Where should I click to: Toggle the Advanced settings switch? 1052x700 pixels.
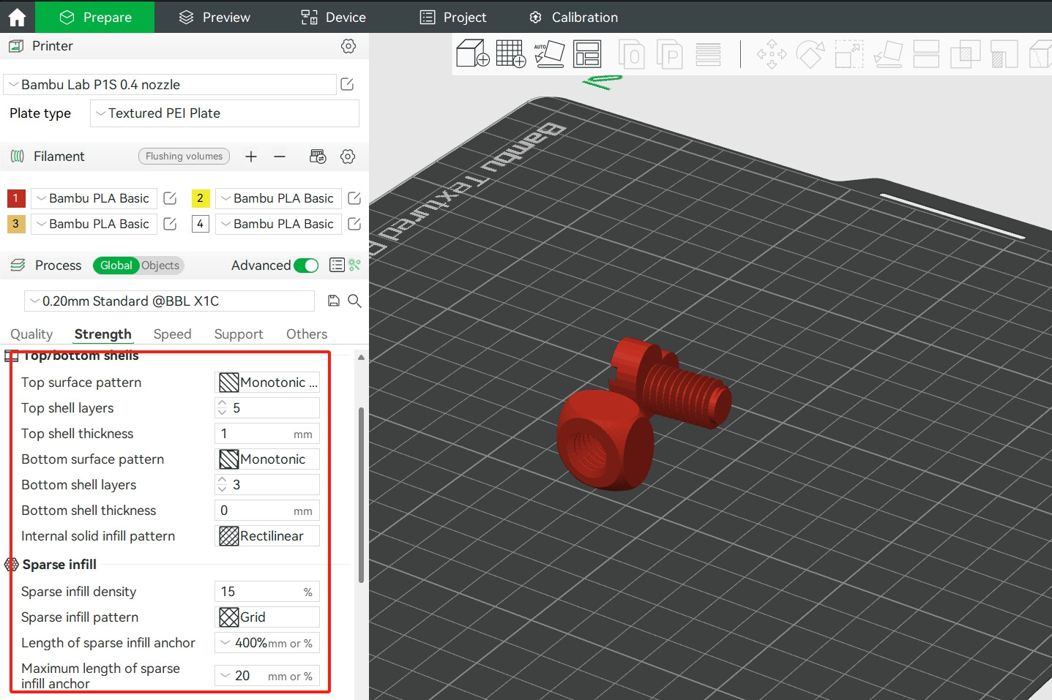[306, 266]
